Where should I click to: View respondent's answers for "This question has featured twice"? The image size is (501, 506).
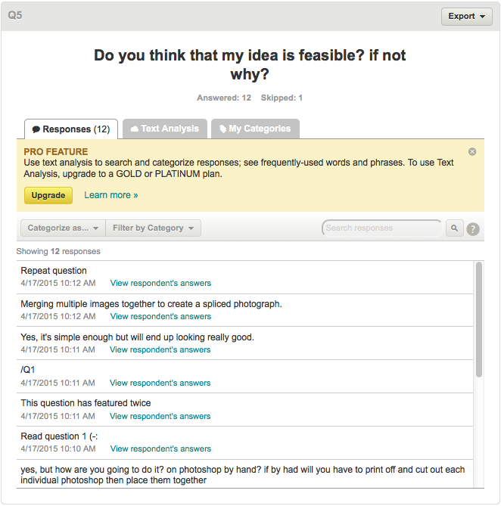coord(160,416)
